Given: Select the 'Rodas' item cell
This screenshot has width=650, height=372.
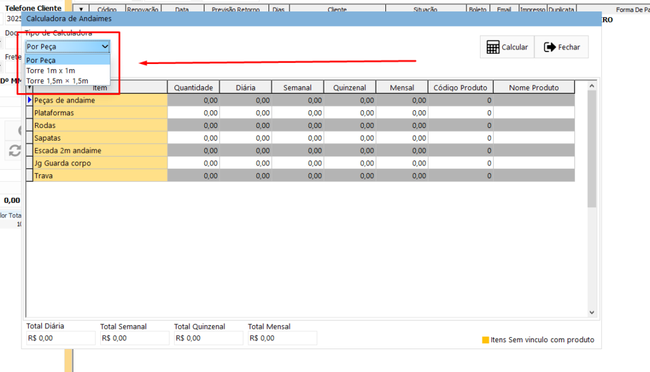Looking at the screenshot, I should 100,125.
